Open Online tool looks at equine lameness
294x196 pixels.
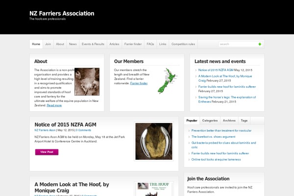point(216,160)
